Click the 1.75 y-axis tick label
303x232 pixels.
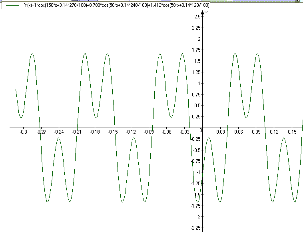pos(196,50)
